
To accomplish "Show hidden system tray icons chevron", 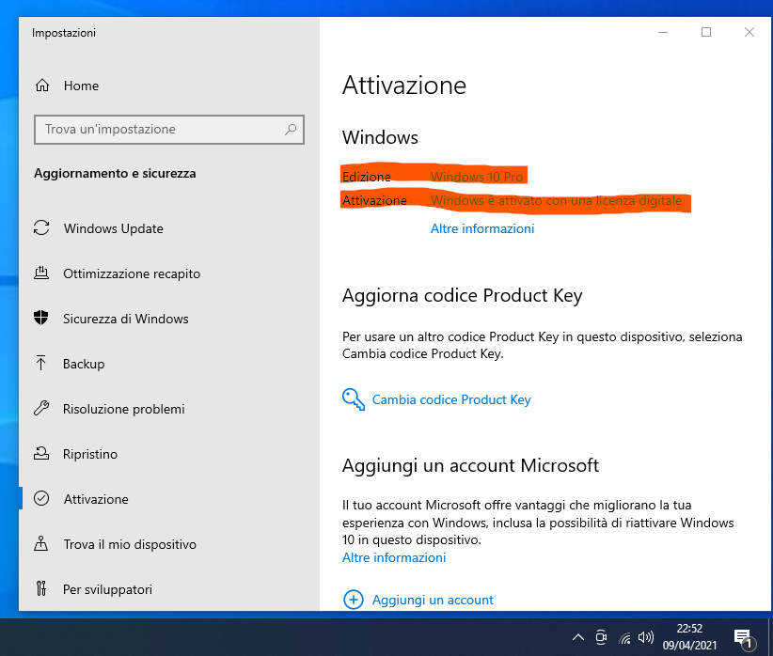I will (578, 637).
